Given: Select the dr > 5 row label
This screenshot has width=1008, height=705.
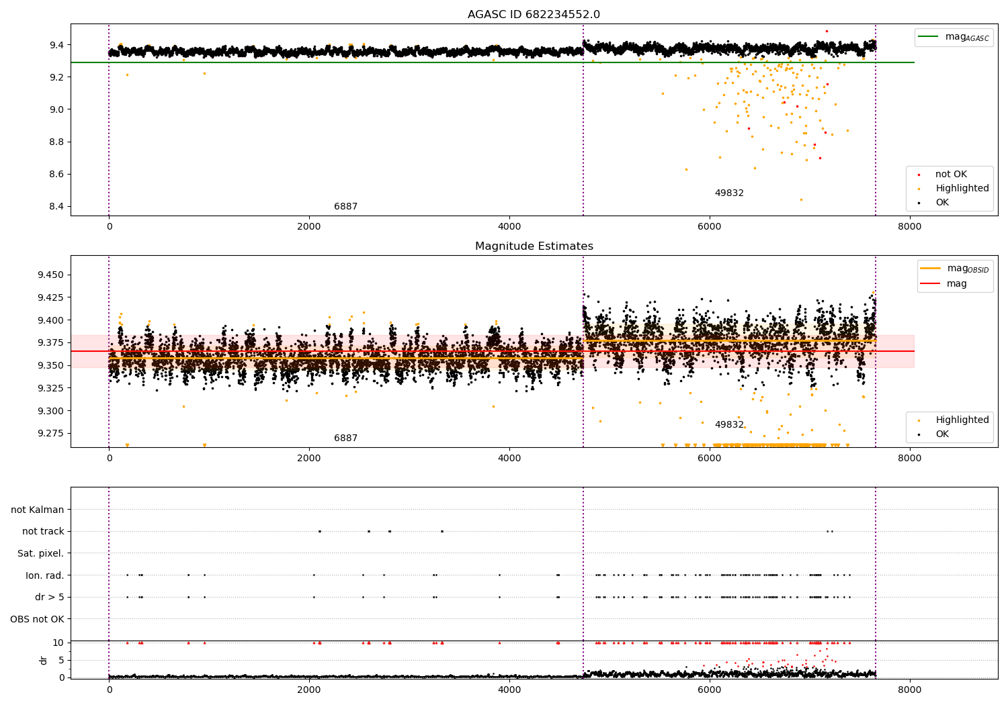Looking at the screenshot, I should point(50,597).
